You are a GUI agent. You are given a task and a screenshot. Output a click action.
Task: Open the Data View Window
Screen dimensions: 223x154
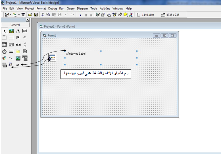[126, 15]
